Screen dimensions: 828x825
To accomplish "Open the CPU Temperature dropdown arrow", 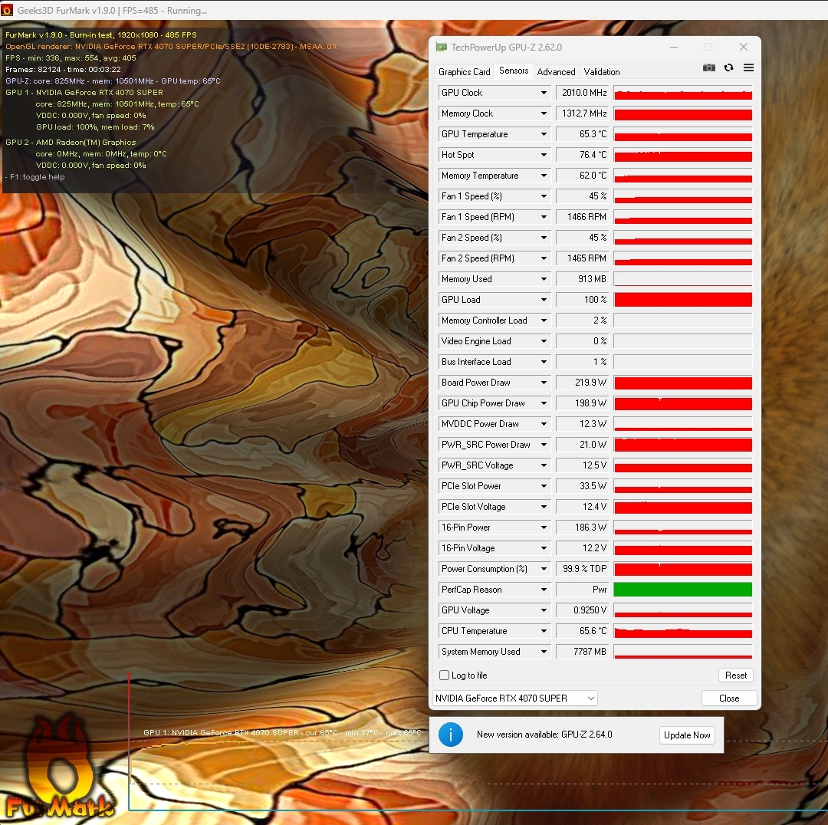I will point(544,631).
